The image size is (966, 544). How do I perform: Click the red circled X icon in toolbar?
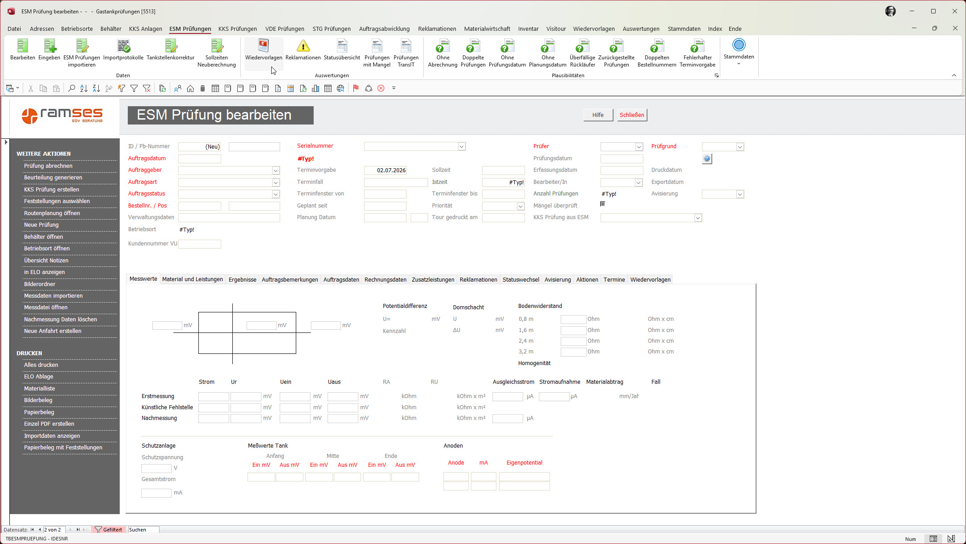point(381,88)
